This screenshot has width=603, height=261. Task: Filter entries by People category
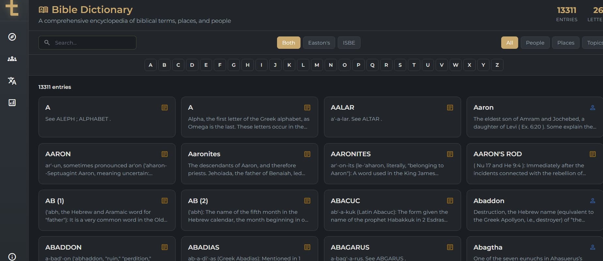point(535,43)
